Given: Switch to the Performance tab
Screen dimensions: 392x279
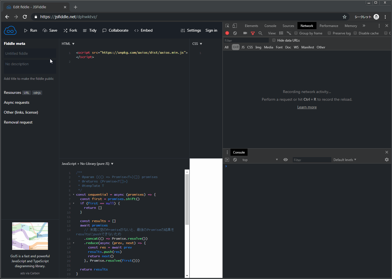Looking at the screenshot, I should [329, 26].
